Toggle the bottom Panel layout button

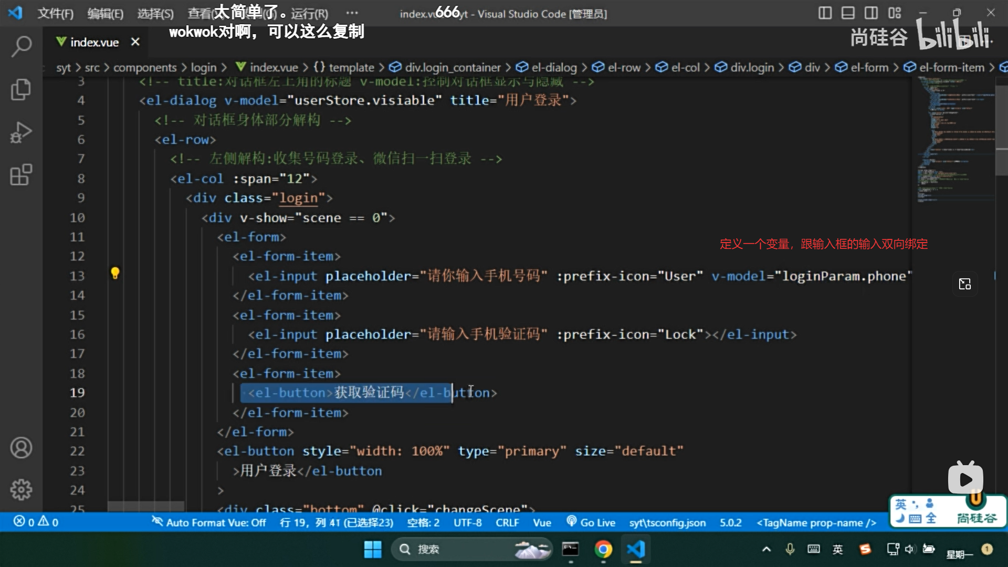pos(848,13)
